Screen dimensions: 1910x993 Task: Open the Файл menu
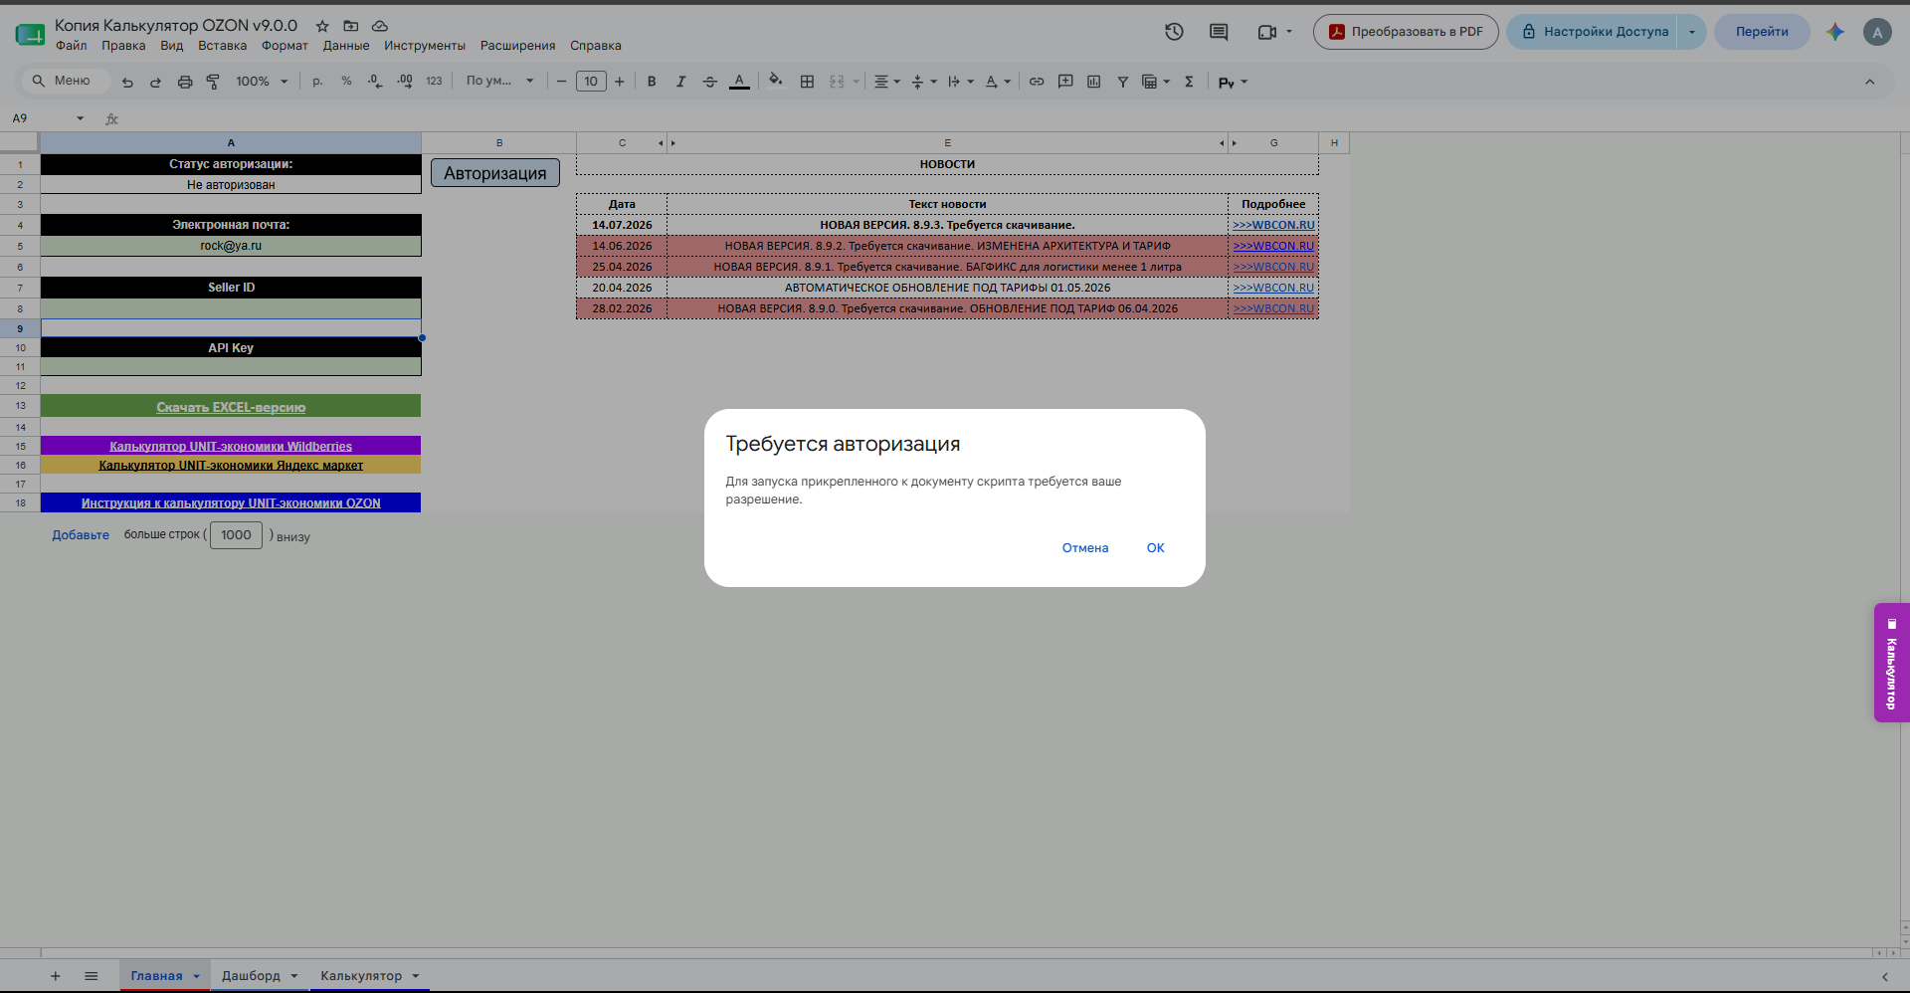[x=72, y=46]
